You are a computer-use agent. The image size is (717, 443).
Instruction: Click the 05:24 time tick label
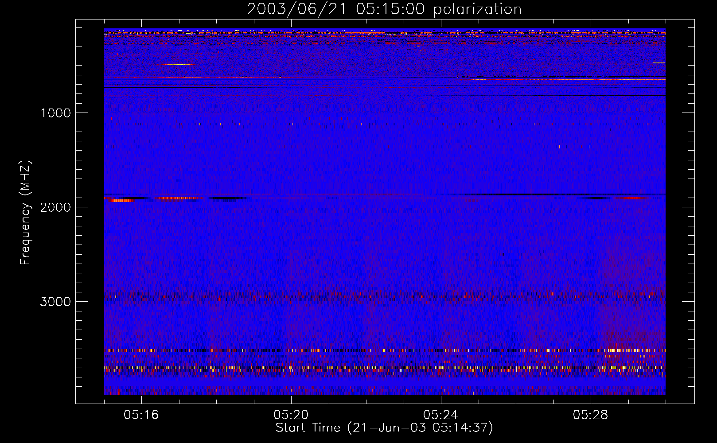tap(441, 415)
